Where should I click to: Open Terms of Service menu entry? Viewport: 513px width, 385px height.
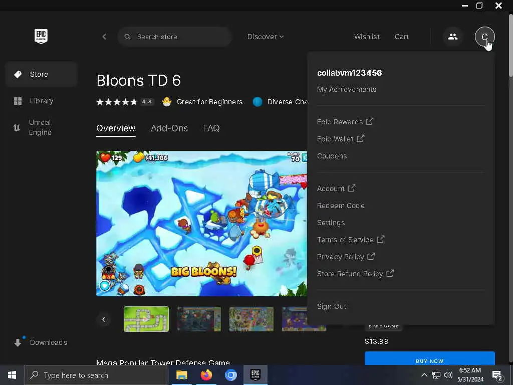[350, 240]
